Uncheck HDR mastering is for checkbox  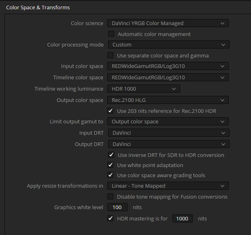click(111, 218)
